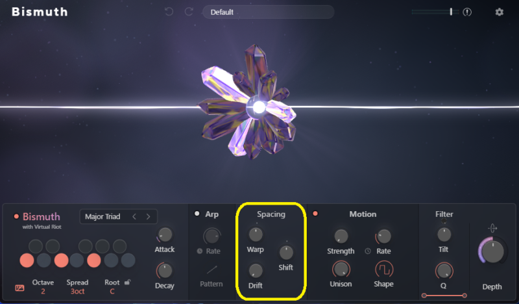Click the undo arrow icon
Image resolution: width=519 pixels, height=304 pixels.
click(169, 12)
